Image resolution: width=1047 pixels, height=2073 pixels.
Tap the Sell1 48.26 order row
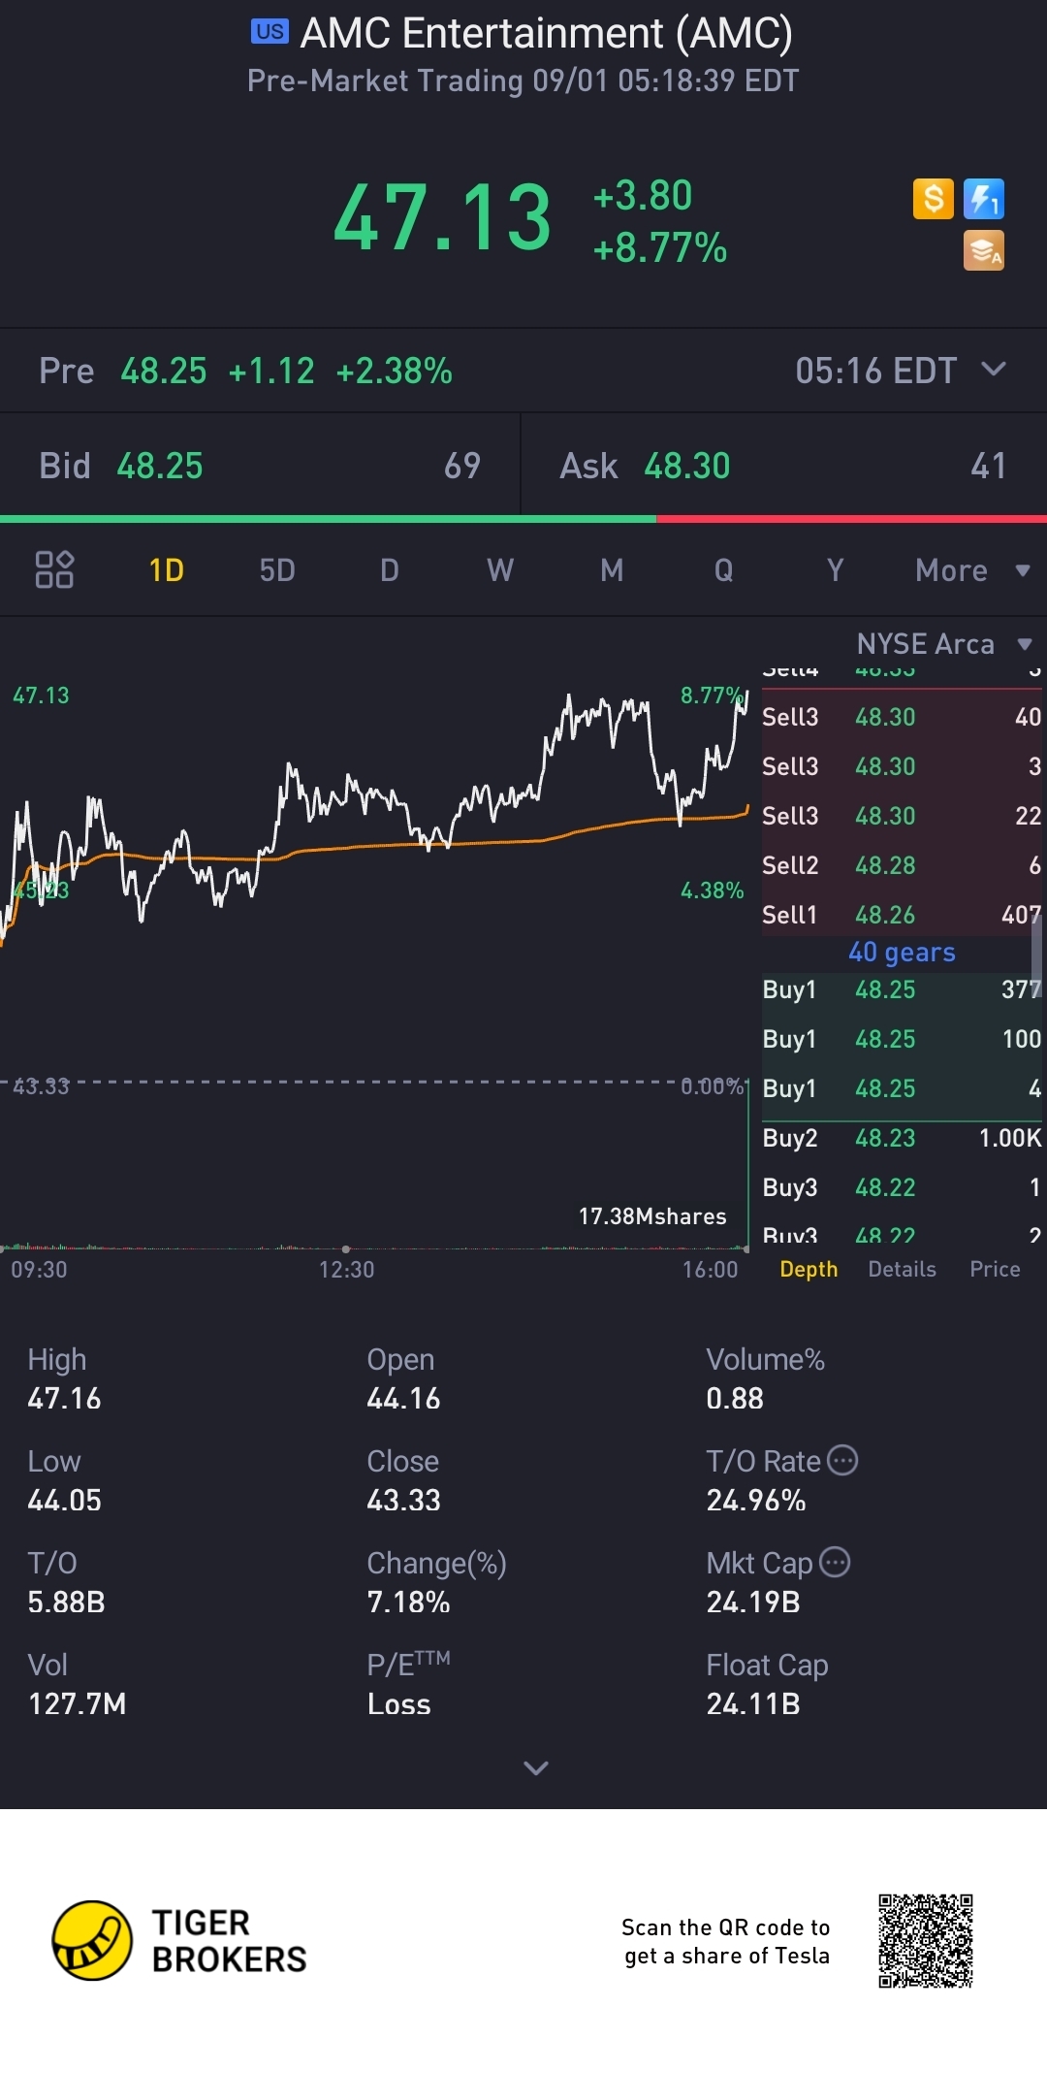(x=900, y=914)
